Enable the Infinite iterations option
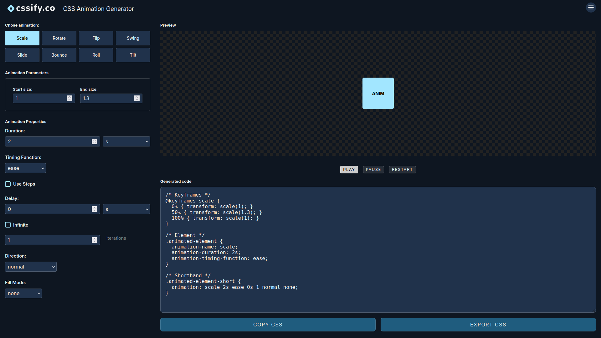The width and height of the screenshot is (601, 338). [x=8, y=225]
